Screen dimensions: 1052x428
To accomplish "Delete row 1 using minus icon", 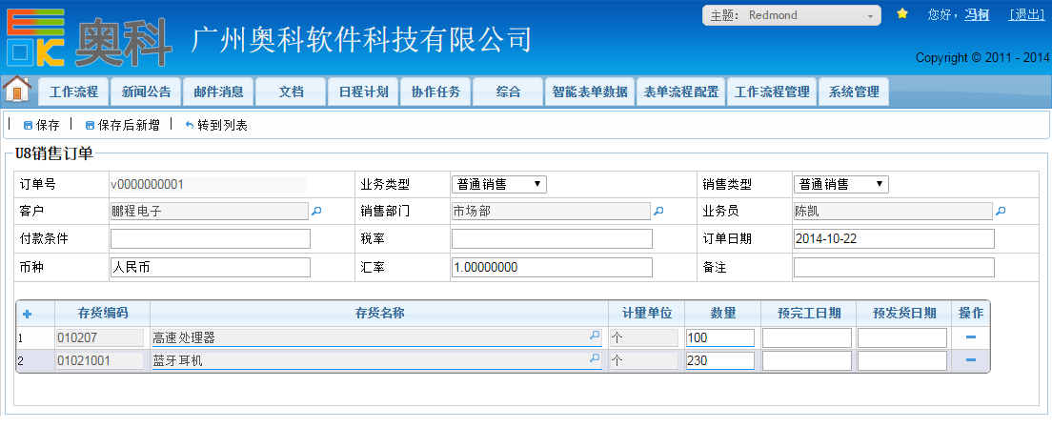I will click(x=970, y=336).
